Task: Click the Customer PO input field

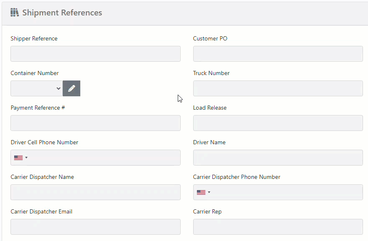Action: coord(278,53)
